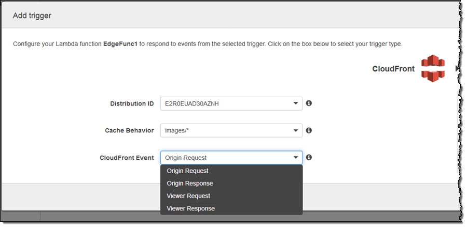Click the Add trigger dialog title
The image size is (467, 227).
coord(32,16)
